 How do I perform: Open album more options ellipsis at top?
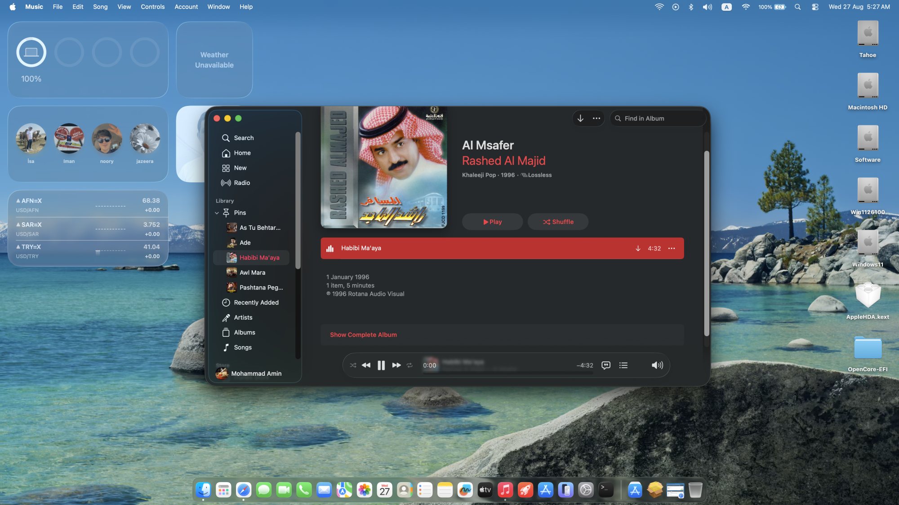596,119
